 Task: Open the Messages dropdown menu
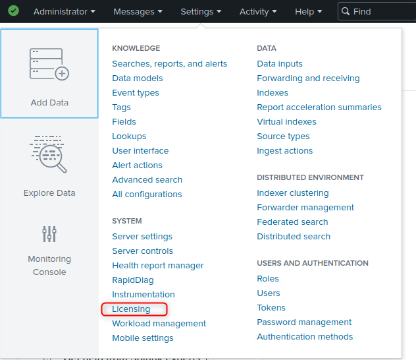pos(138,11)
